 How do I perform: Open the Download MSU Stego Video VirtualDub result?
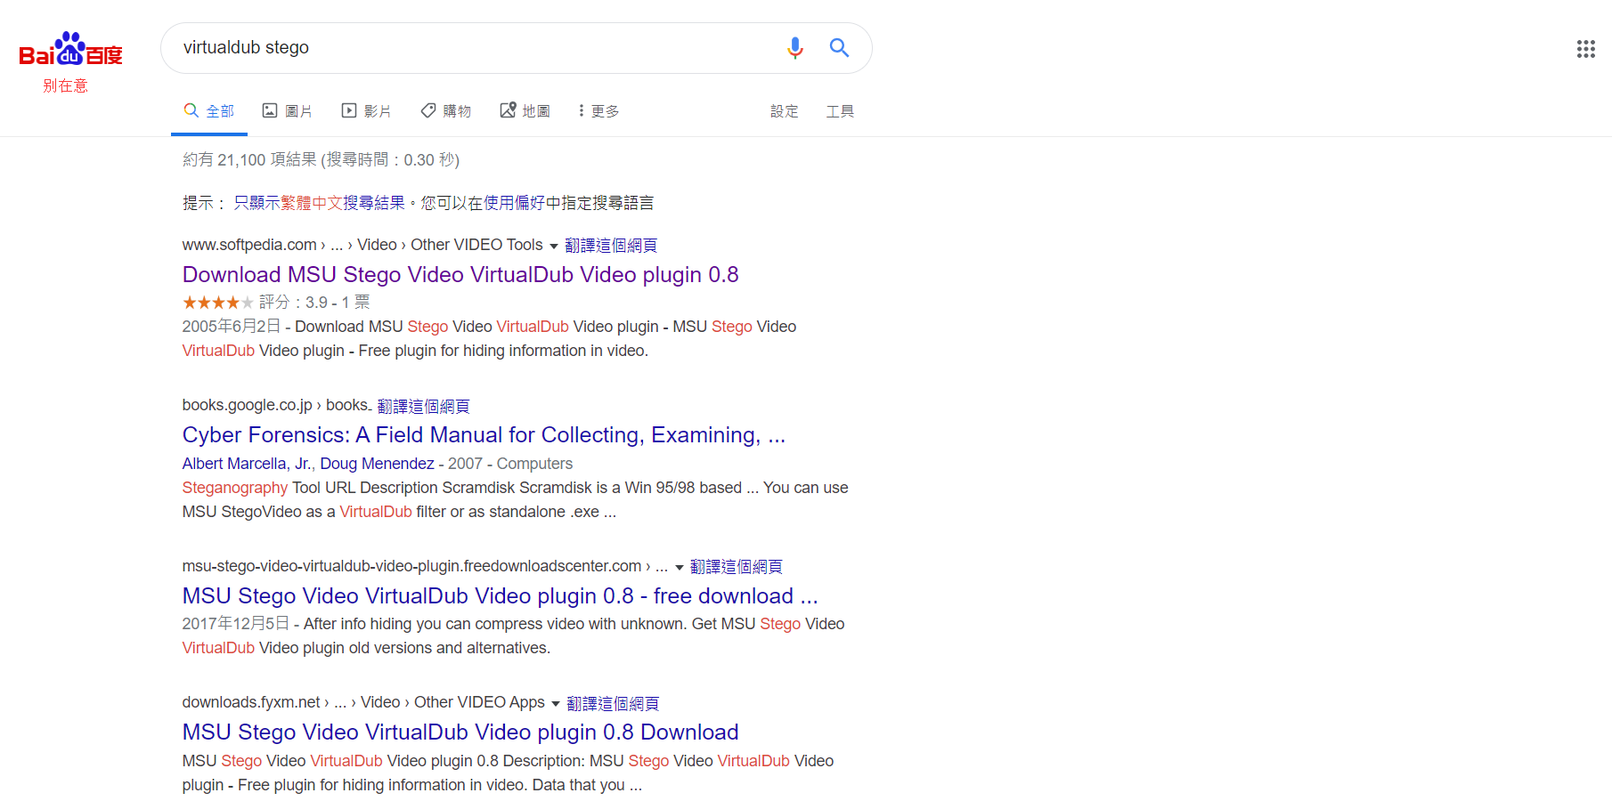pyautogui.click(x=460, y=275)
